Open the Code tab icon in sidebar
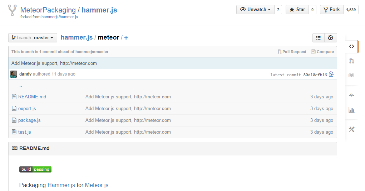 coord(351,46)
